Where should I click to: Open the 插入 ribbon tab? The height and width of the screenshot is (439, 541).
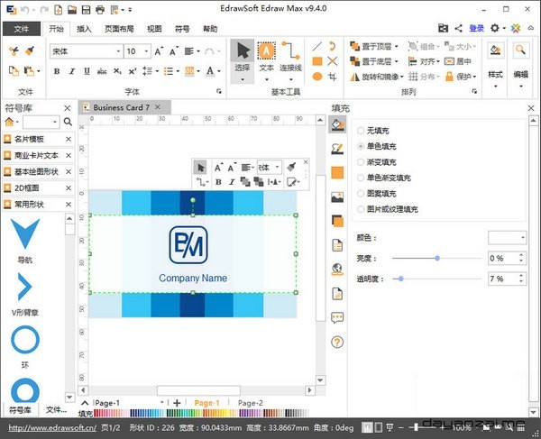pyautogui.click(x=84, y=29)
